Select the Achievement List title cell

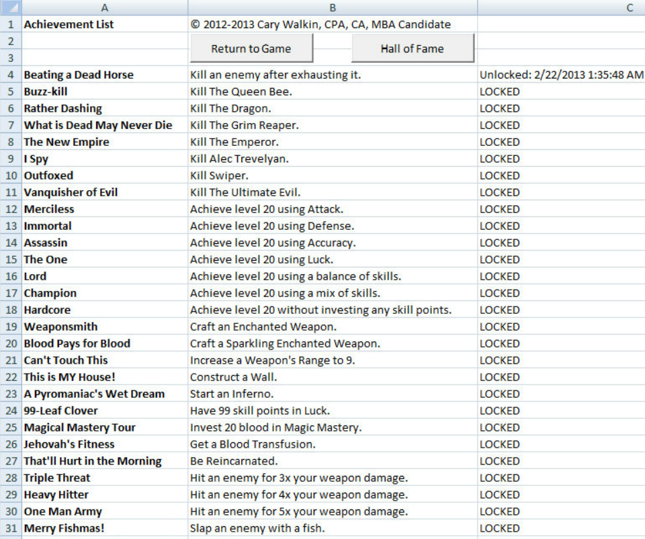(104, 24)
